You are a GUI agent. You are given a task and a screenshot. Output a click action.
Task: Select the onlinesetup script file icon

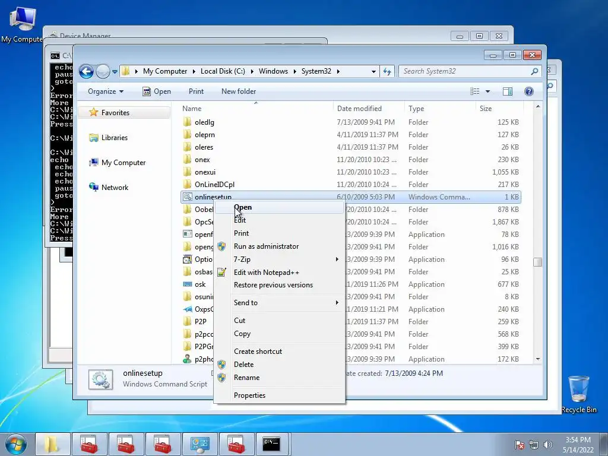pos(187,197)
